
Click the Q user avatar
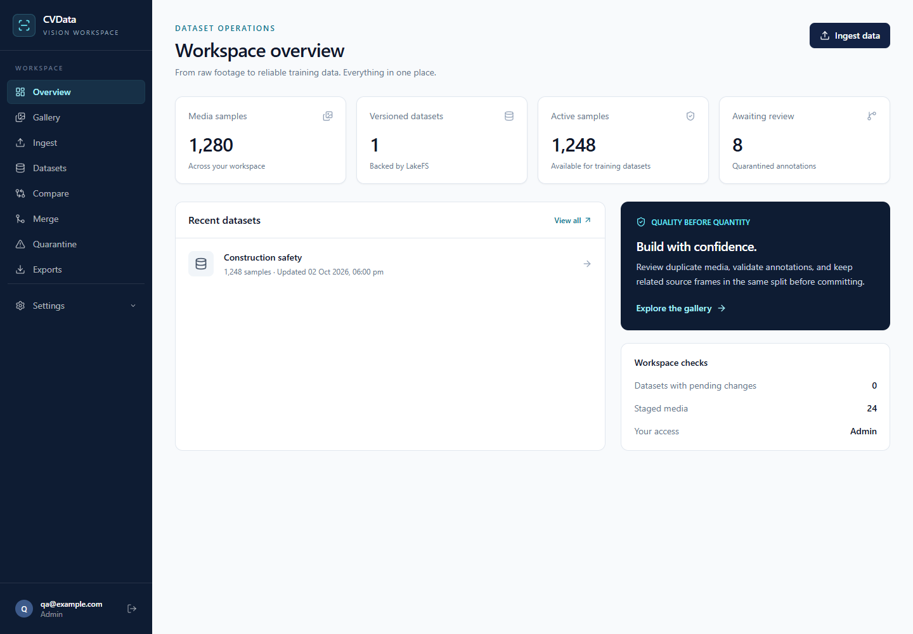pos(24,609)
